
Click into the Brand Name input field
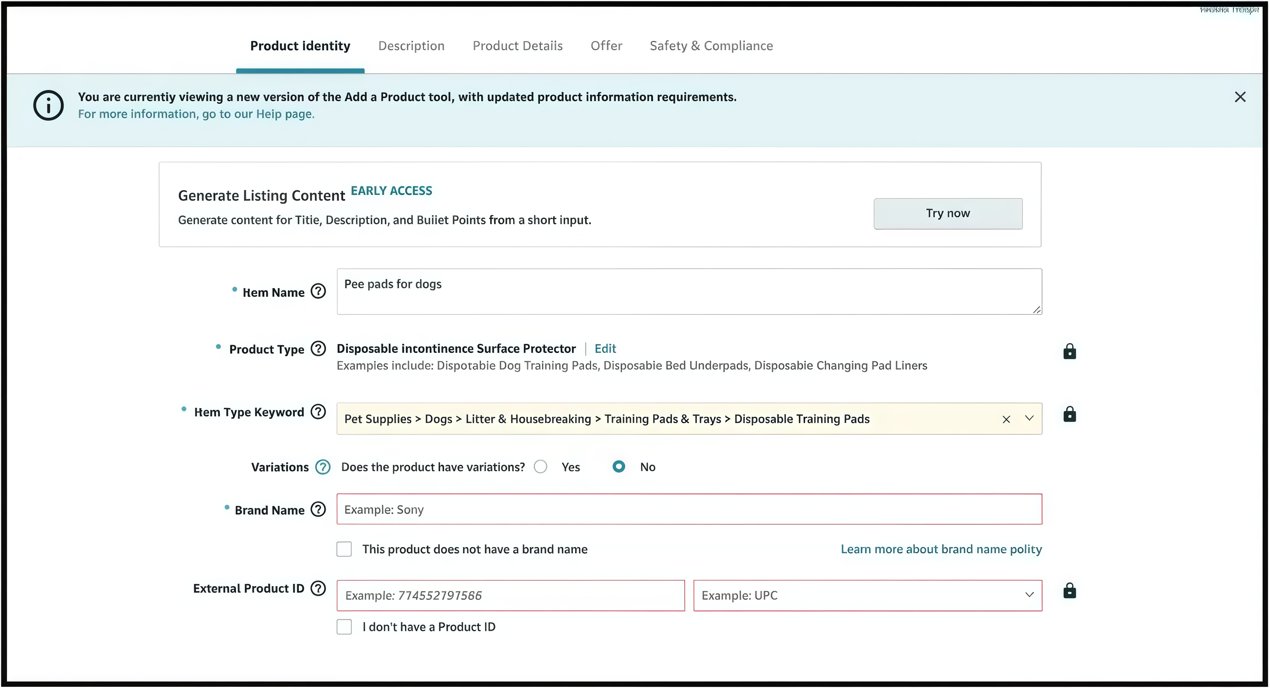689,509
